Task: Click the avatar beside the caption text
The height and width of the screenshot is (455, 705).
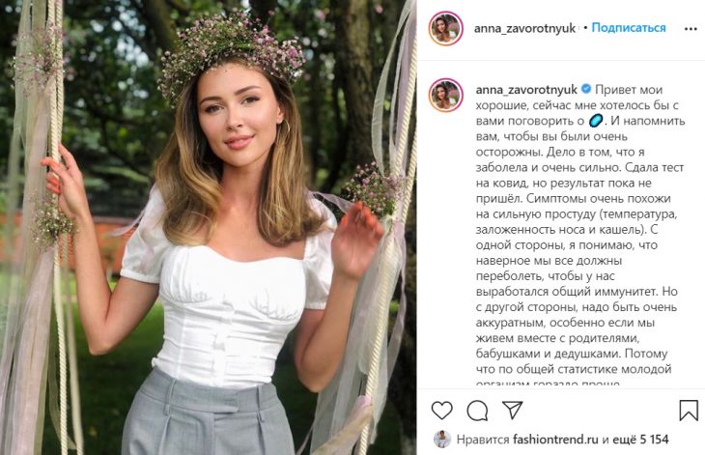Action: pos(445,95)
